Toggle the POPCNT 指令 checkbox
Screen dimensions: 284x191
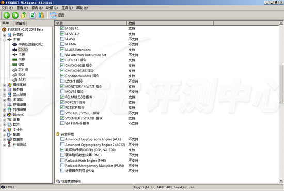click(x=62, y=102)
